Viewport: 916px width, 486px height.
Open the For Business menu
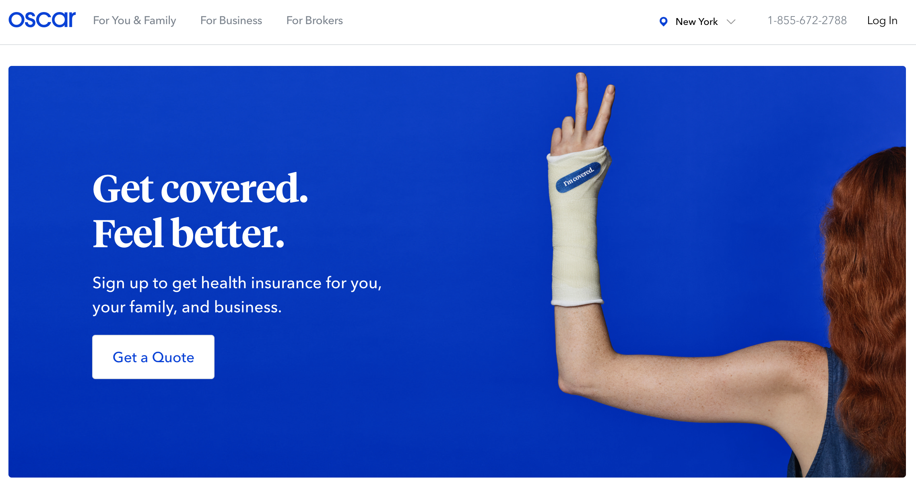pyautogui.click(x=231, y=21)
